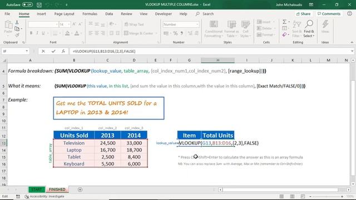356x200 pixels.
Task: Switch to Normal view icon
Action: pyautogui.click(x=281, y=196)
